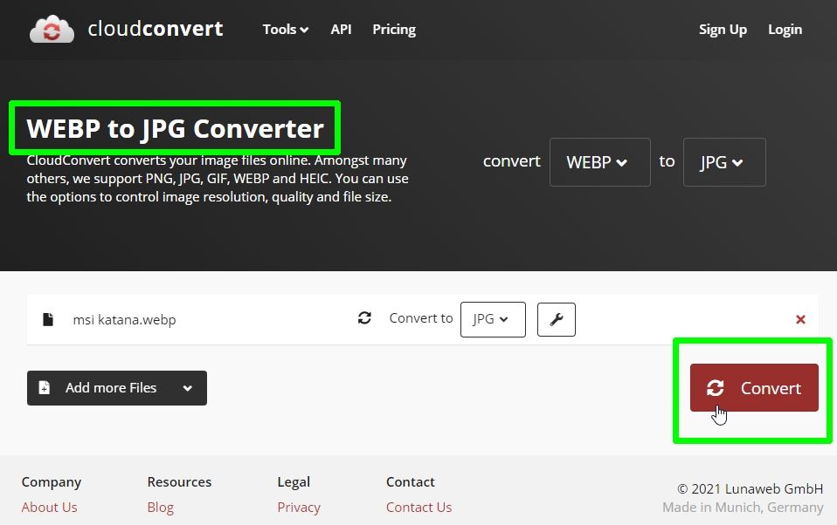Open the Login page
This screenshot has height=525, width=837.
tap(785, 29)
